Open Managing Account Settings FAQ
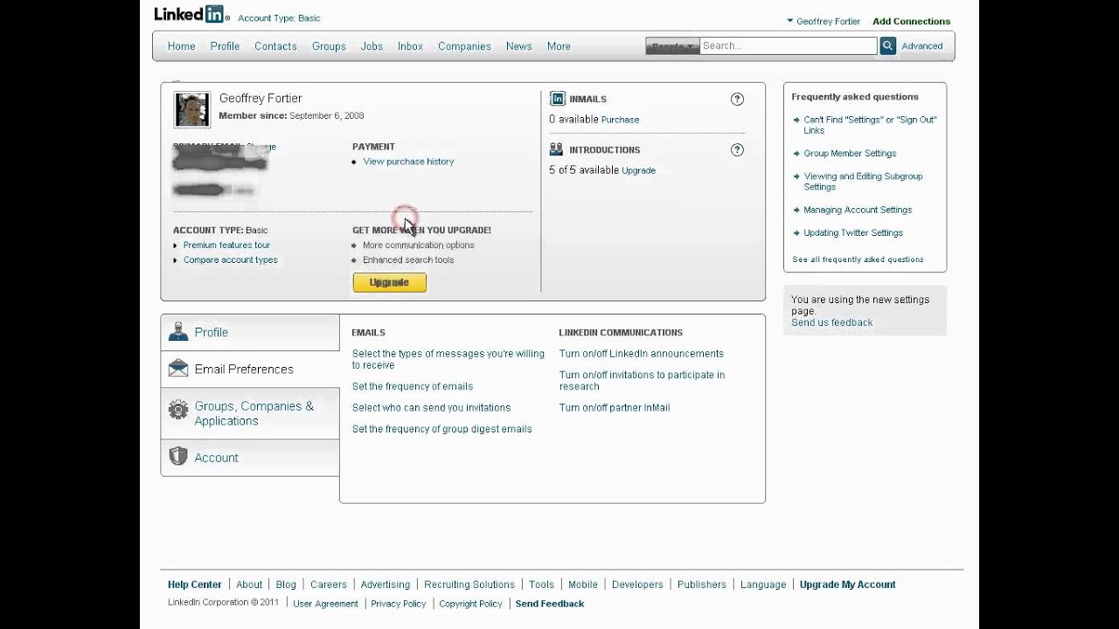Screen dimensions: 1119x629 tap(858, 211)
